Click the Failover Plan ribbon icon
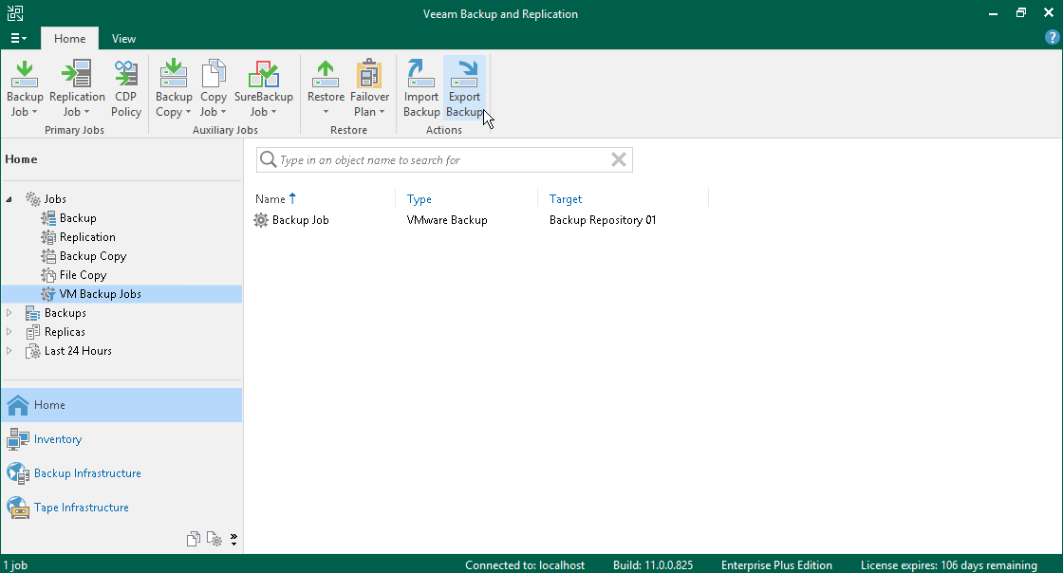The width and height of the screenshot is (1063, 573). click(369, 73)
